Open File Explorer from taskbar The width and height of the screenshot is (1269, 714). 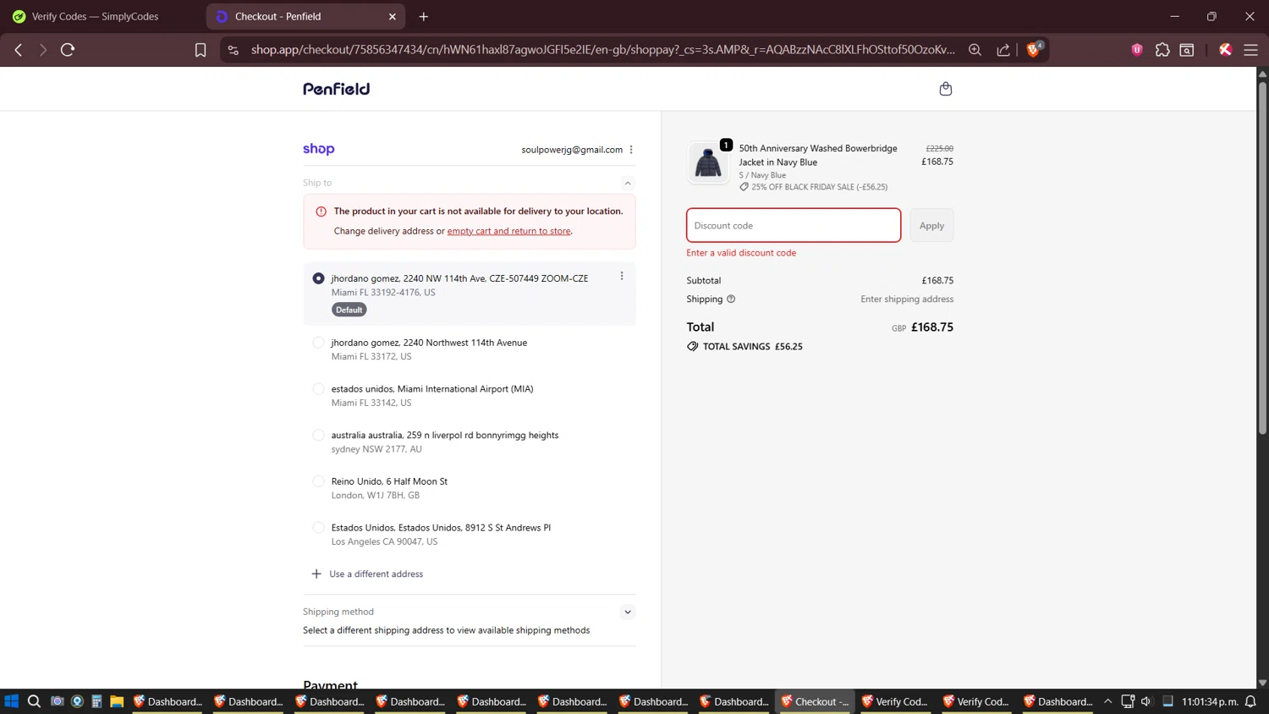coord(117,701)
